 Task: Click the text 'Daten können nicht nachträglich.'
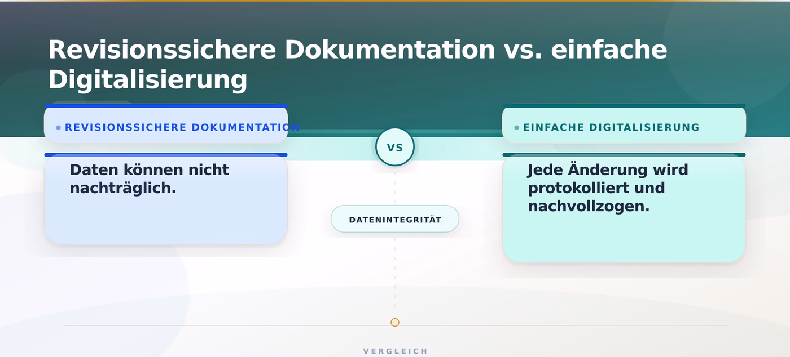coord(150,179)
